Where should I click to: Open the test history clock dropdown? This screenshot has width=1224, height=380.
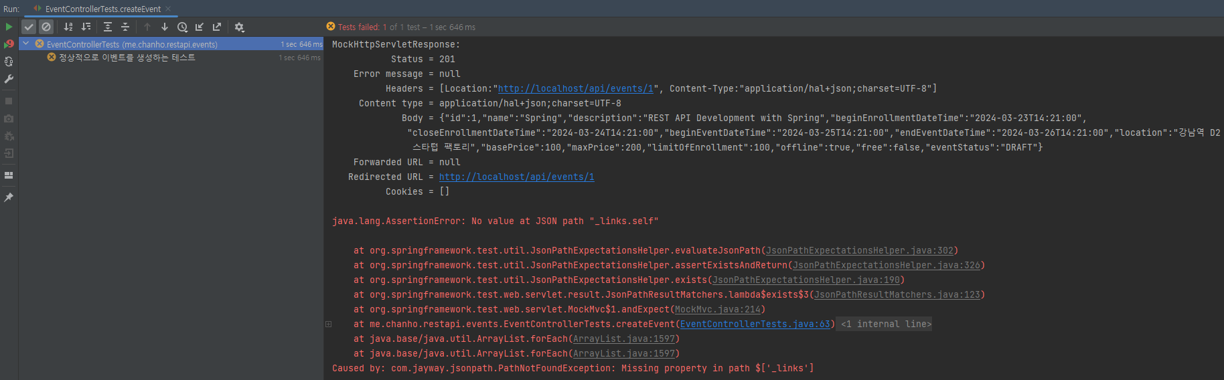pos(182,27)
